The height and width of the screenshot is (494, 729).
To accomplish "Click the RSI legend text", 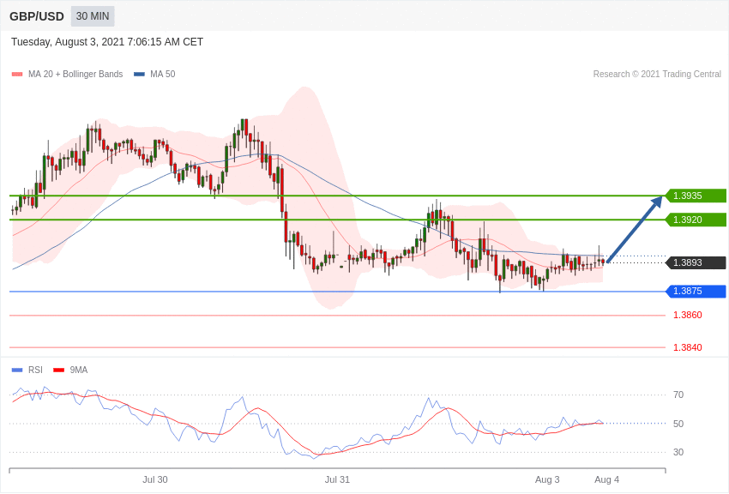I will 35,370.
